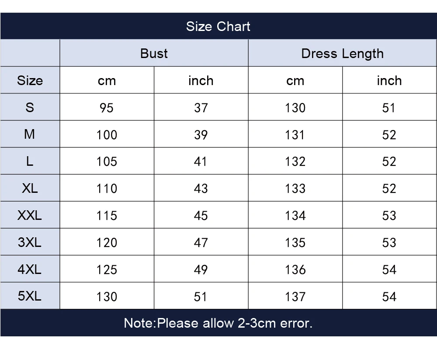Click bust inch value 49 for 4XL
This screenshot has width=437, height=349.
click(x=201, y=270)
